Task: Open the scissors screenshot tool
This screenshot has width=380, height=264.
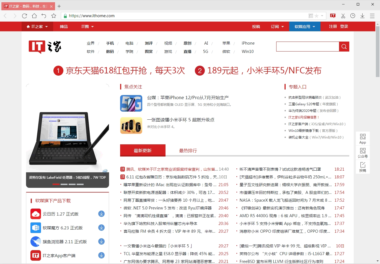Action: (343, 16)
